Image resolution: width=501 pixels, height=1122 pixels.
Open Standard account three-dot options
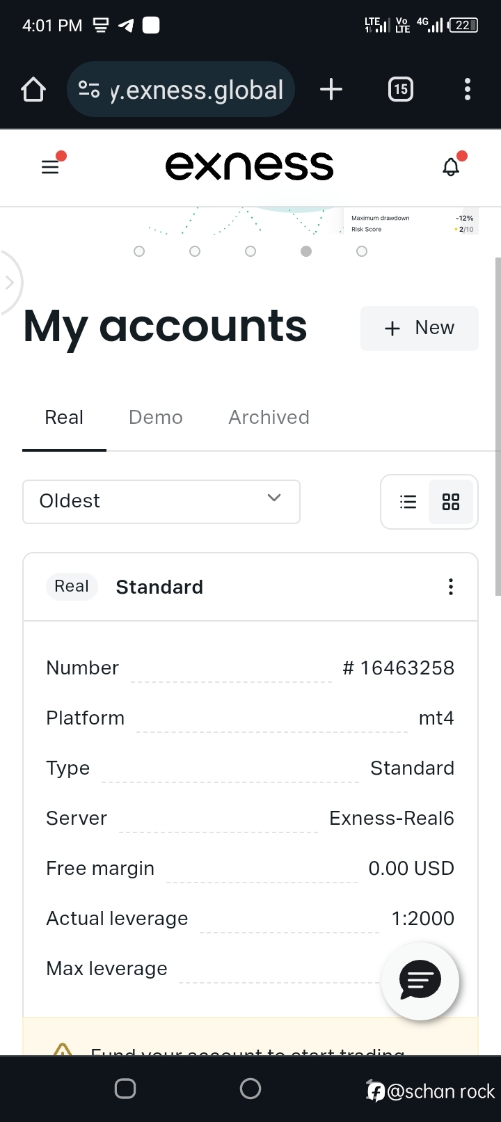point(451,587)
